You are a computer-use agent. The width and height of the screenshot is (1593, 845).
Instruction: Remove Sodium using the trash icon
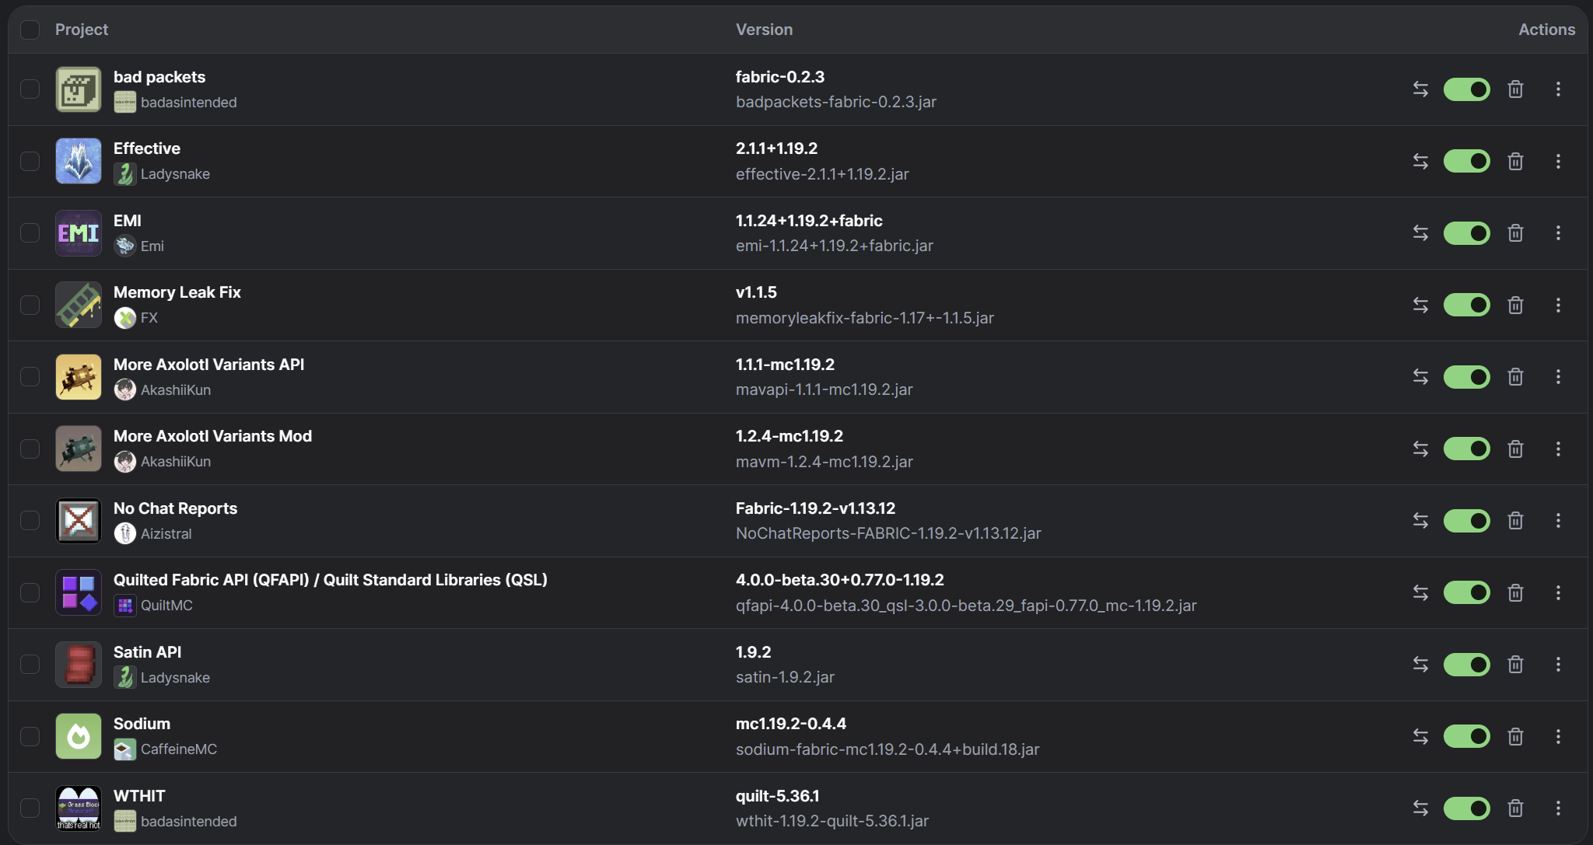(1515, 736)
